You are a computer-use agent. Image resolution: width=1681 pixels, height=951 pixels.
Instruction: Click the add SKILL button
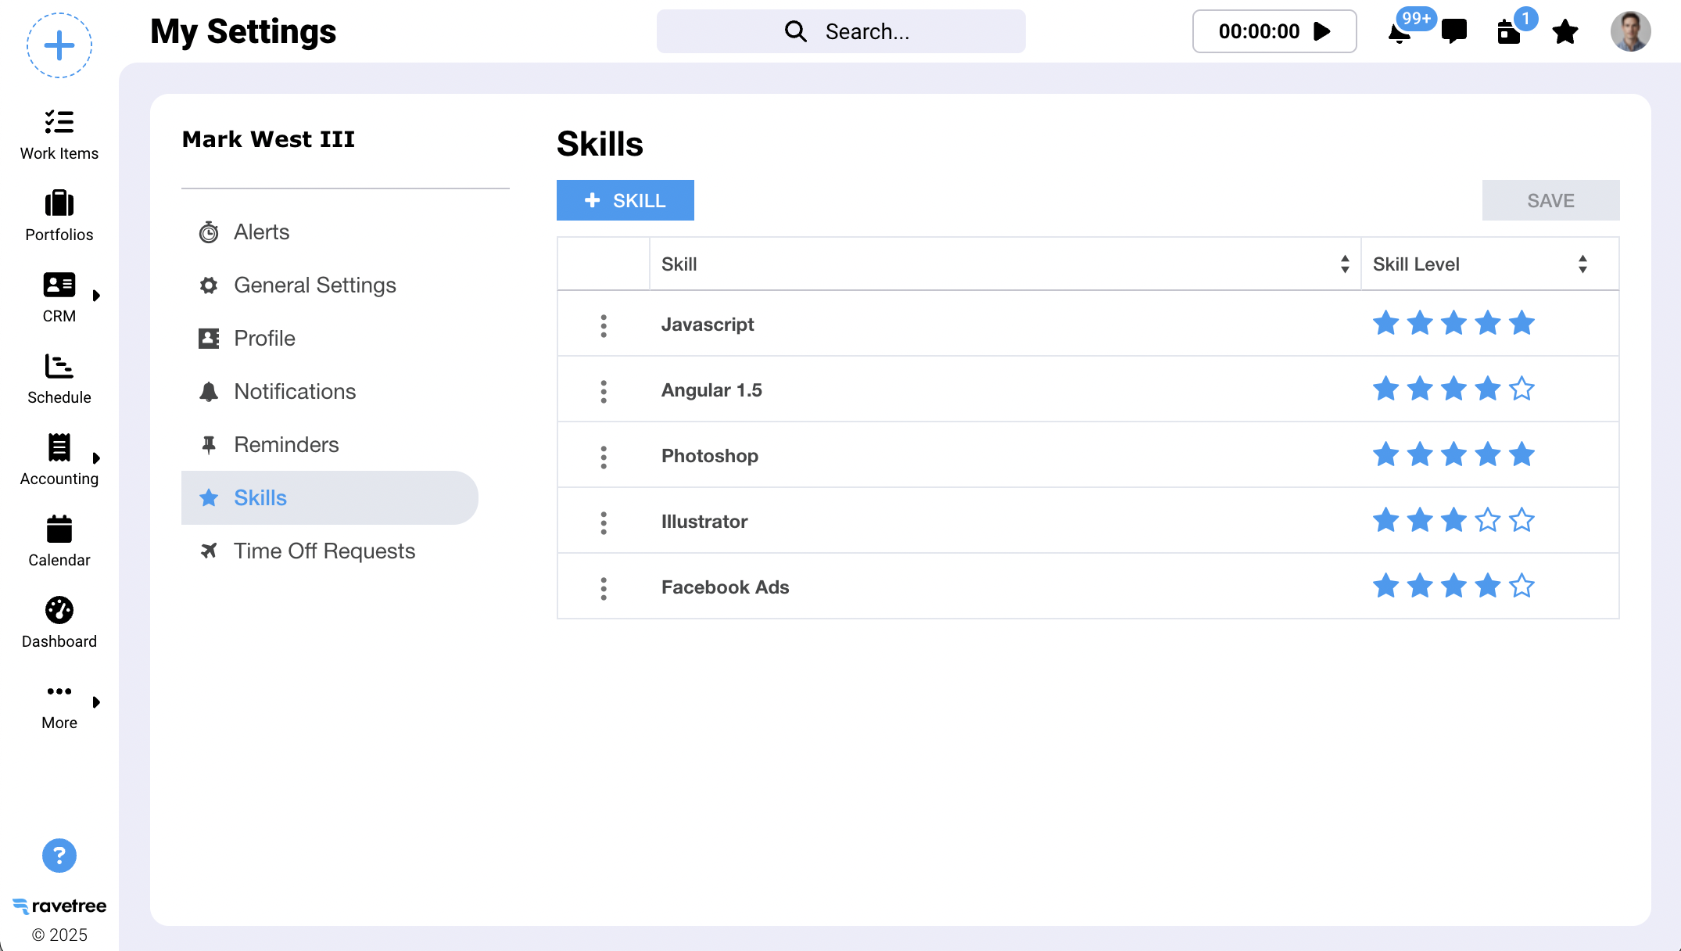[x=625, y=200]
